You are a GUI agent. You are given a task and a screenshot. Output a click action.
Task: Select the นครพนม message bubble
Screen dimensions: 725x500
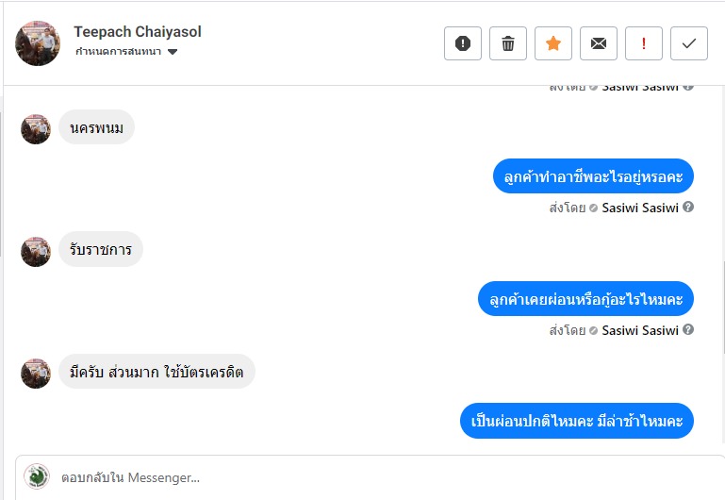tap(97, 127)
